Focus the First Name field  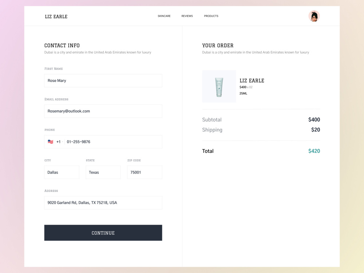pyautogui.click(x=103, y=80)
